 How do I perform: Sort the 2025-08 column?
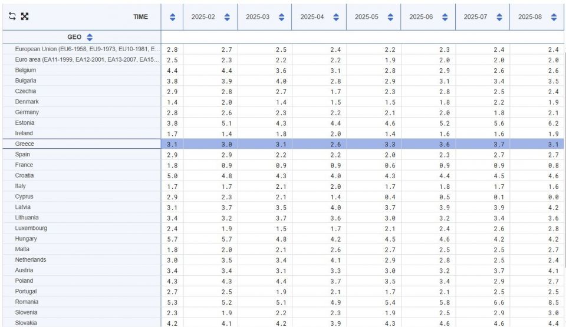(x=553, y=16)
